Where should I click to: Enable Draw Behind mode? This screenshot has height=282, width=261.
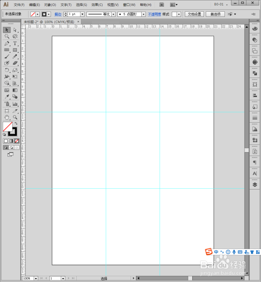point(11,148)
